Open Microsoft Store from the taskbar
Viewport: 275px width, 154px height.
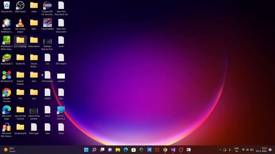134,150
